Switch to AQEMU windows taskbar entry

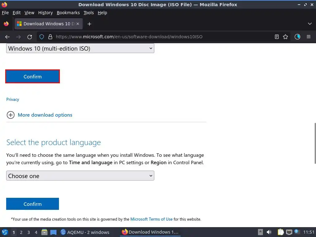pyautogui.click(x=85, y=232)
